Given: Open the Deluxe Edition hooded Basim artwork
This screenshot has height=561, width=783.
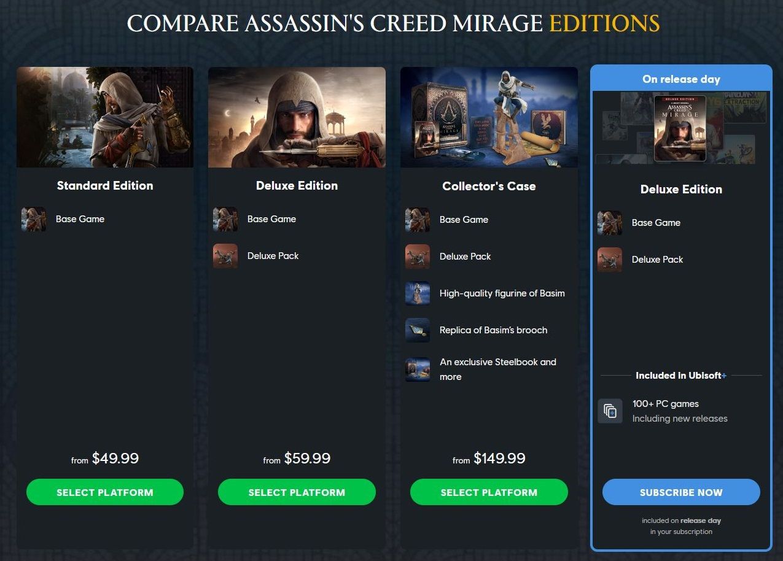Looking at the screenshot, I should [297, 117].
